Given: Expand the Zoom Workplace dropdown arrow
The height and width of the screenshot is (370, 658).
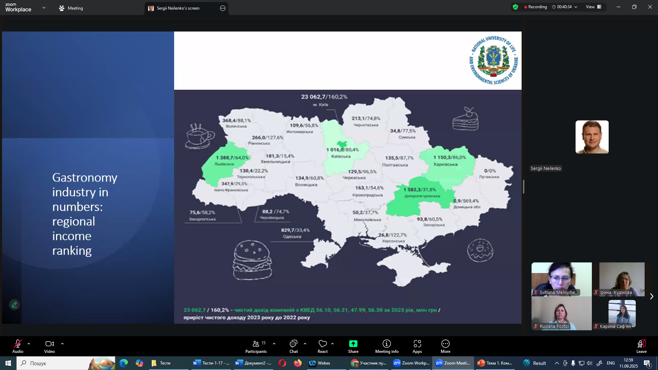Looking at the screenshot, I should coord(44,8).
